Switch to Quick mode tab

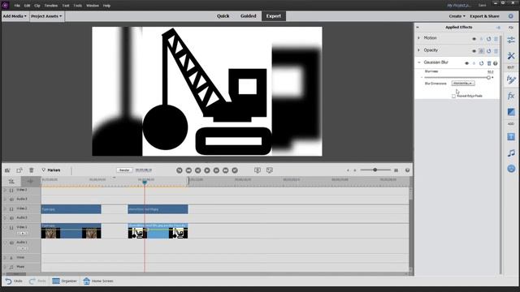click(x=223, y=16)
